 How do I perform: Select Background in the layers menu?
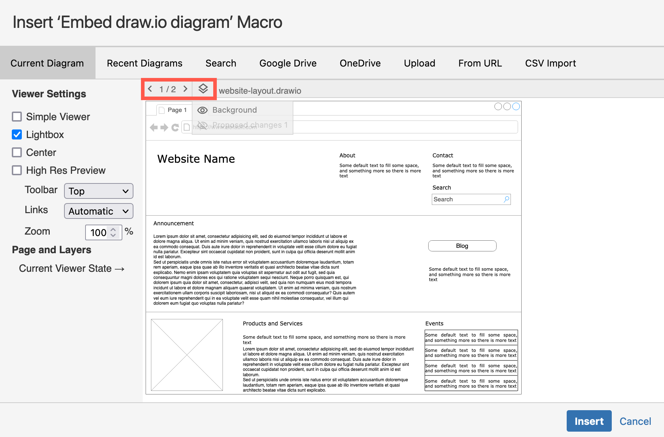point(234,110)
